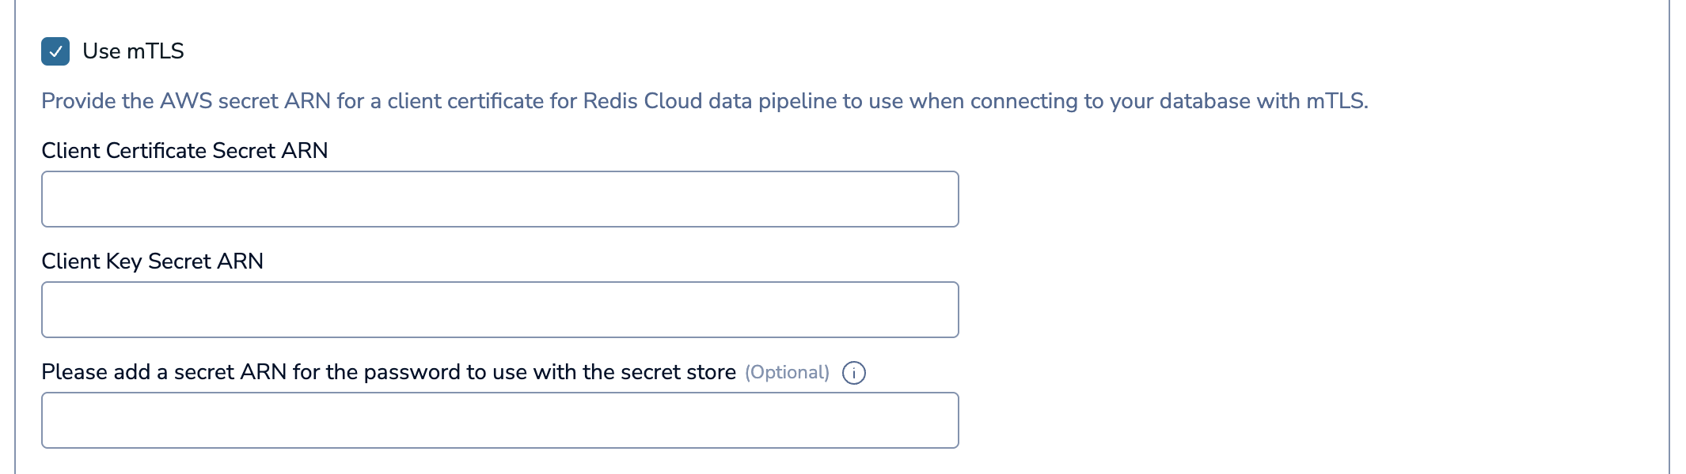Screen dimensions: 1686x474
Task: Click the Client Certificate Secret ARN field
Action: (x=499, y=197)
